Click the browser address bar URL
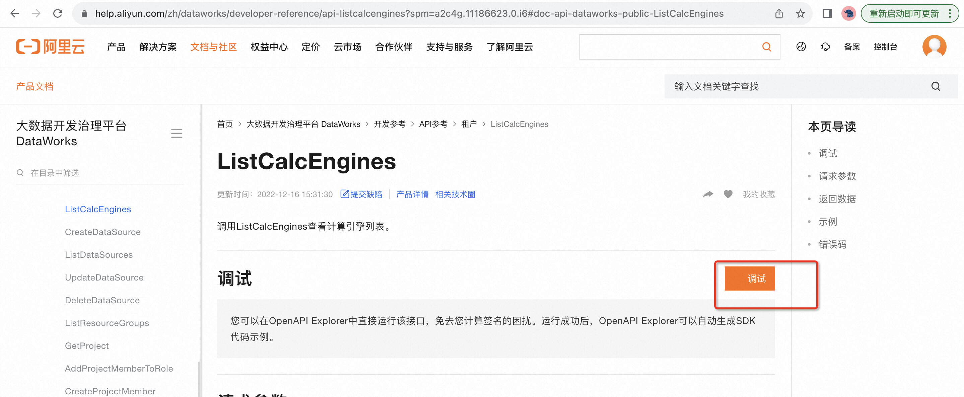The height and width of the screenshot is (397, 964). click(409, 14)
